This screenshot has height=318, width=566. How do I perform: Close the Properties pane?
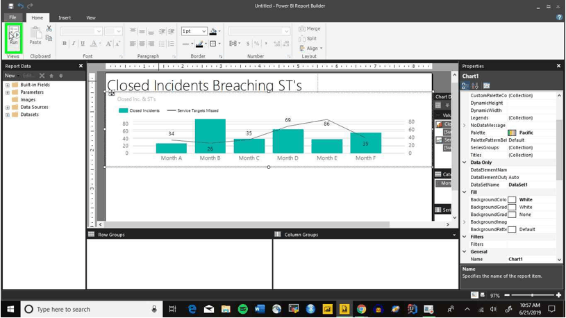[558, 66]
